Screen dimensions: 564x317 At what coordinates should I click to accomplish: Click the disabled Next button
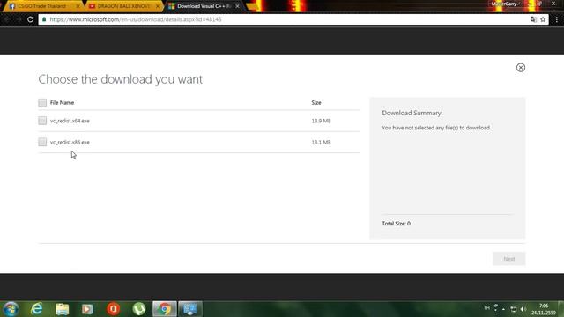[x=509, y=259]
